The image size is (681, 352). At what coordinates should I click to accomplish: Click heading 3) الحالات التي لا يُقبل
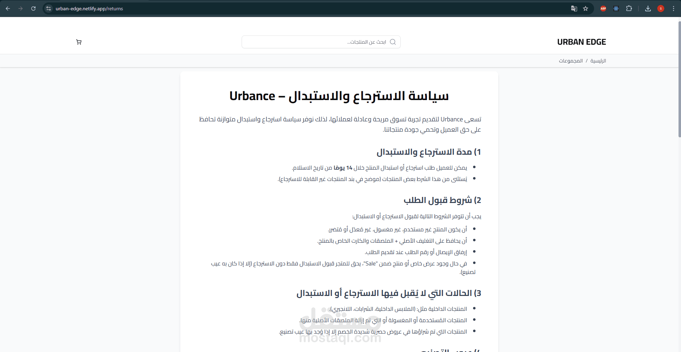coord(389,293)
